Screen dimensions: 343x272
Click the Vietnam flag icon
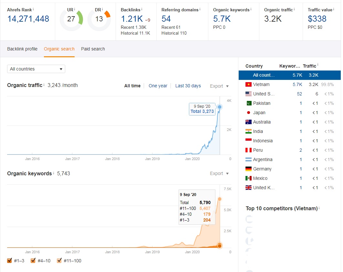click(x=248, y=84)
